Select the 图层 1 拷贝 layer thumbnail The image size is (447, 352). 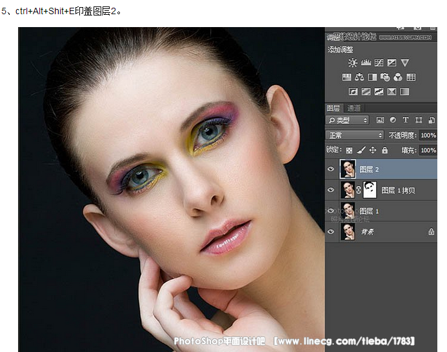[x=348, y=190]
